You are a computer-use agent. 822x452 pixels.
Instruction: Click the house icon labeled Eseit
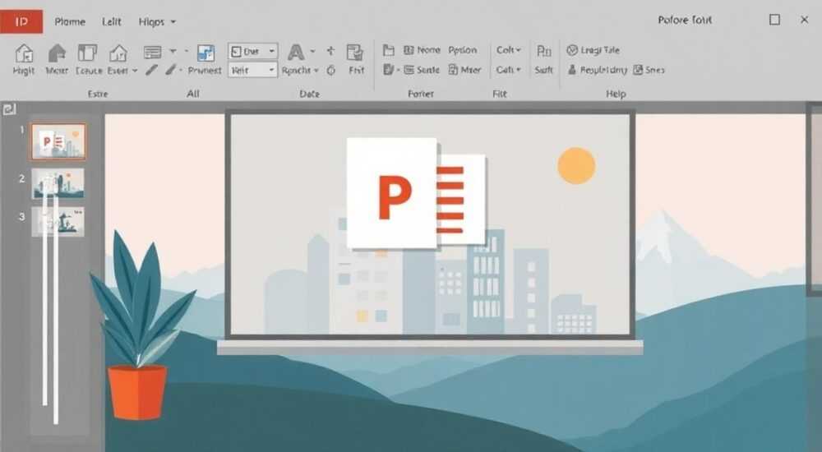click(118, 53)
